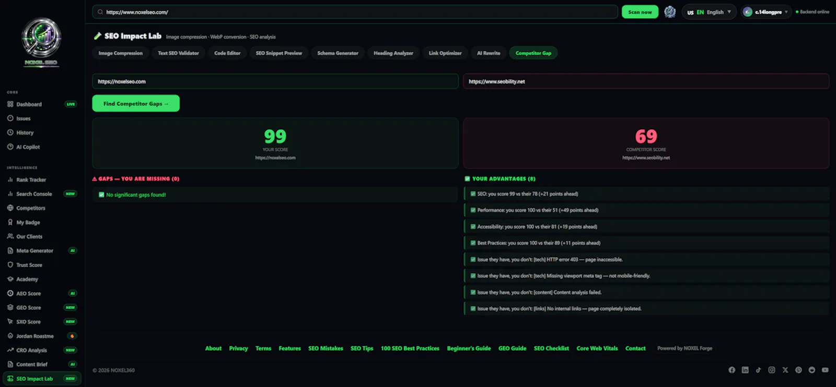Click the TikTok footer icon
This screenshot has height=387, width=836.
(758, 370)
